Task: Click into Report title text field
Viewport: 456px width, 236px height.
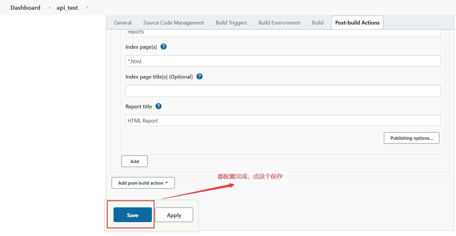Action: tap(283, 121)
